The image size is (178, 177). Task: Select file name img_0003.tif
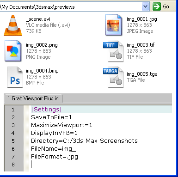point(141,45)
